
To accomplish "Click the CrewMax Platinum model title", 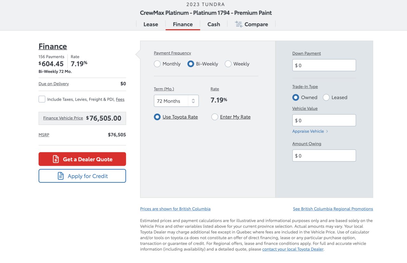I will point(206,13).
